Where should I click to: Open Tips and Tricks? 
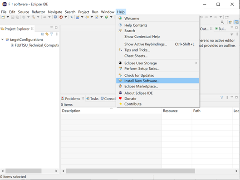tap(157, 50)
